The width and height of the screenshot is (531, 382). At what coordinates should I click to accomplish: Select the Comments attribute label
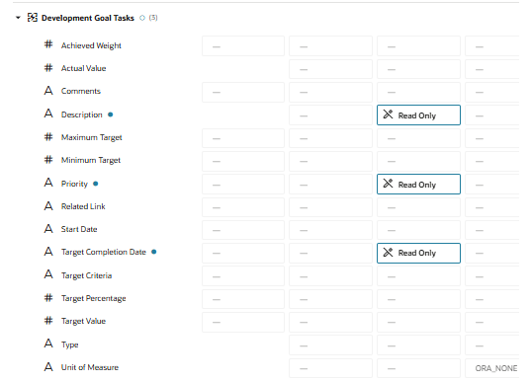[x=81, y=91]
